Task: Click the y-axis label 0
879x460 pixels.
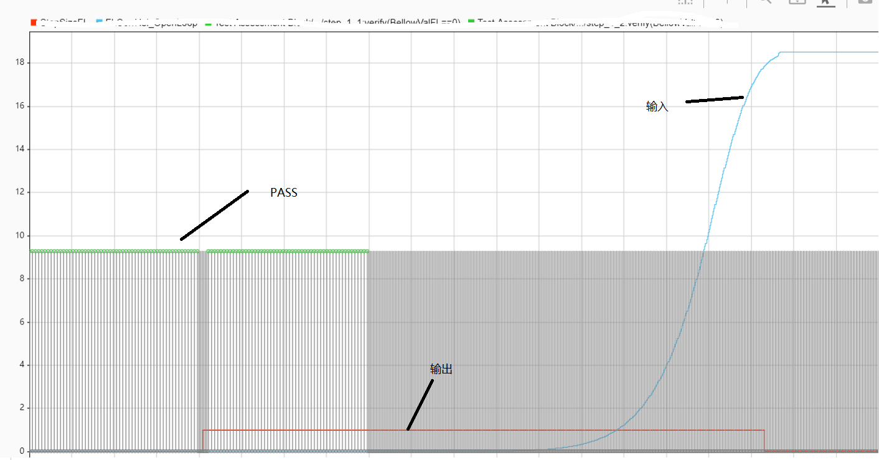Action: pos(21,451)
